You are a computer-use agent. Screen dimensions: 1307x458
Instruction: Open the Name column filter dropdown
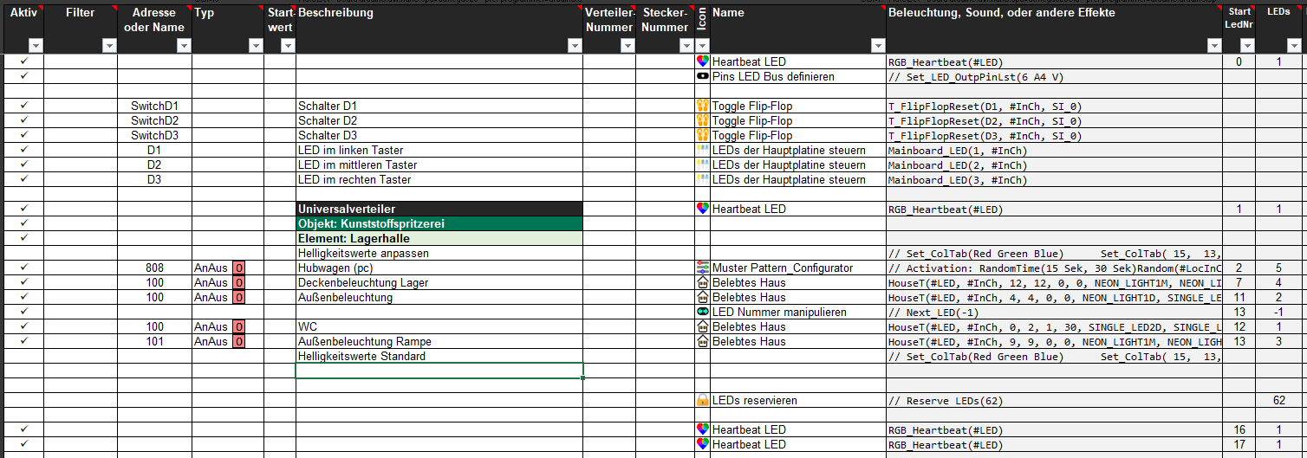(x=878, y=47)
